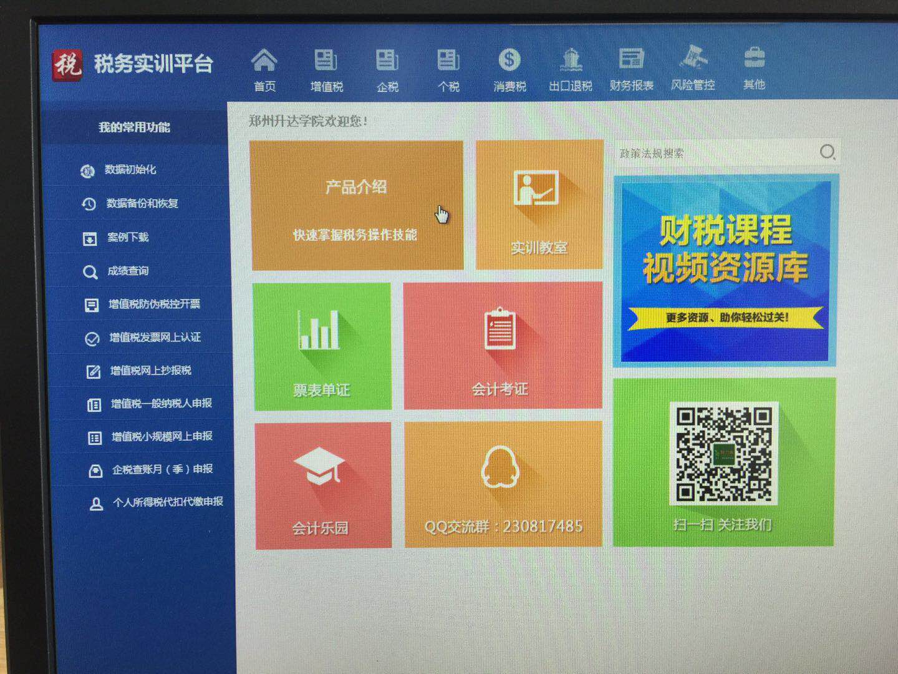Screen dimensions: 898x674
Task: Open 数据备份和恢复 from the sidebar
Action: [142, 203]
